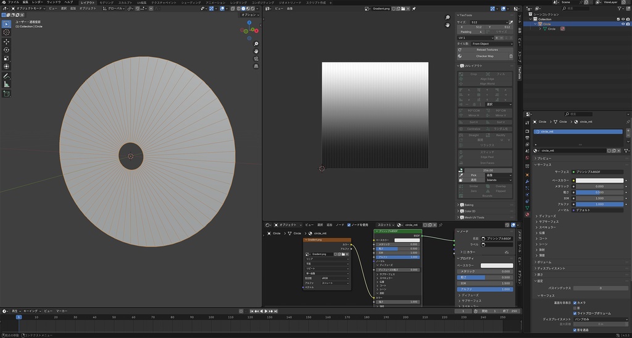Toggle render camera icon on Circle row
This screenshot has width=632, height=338.
coord(628,24)
